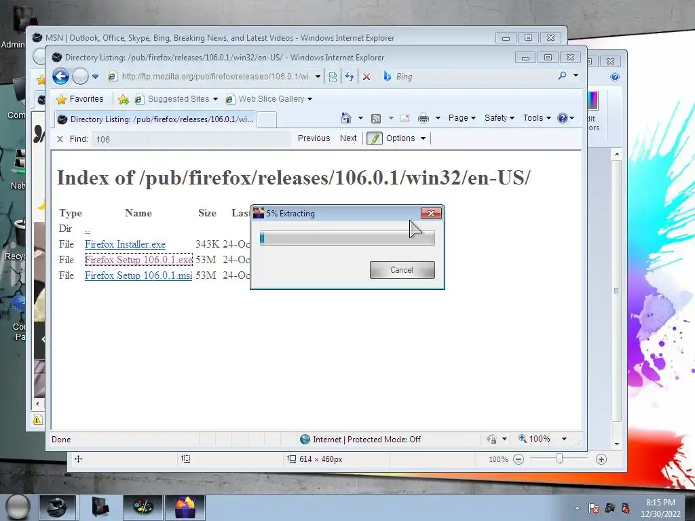Click the Add to Favorites Bar star icon
This screenshot has height=521, width=695.
coord(124,99)
